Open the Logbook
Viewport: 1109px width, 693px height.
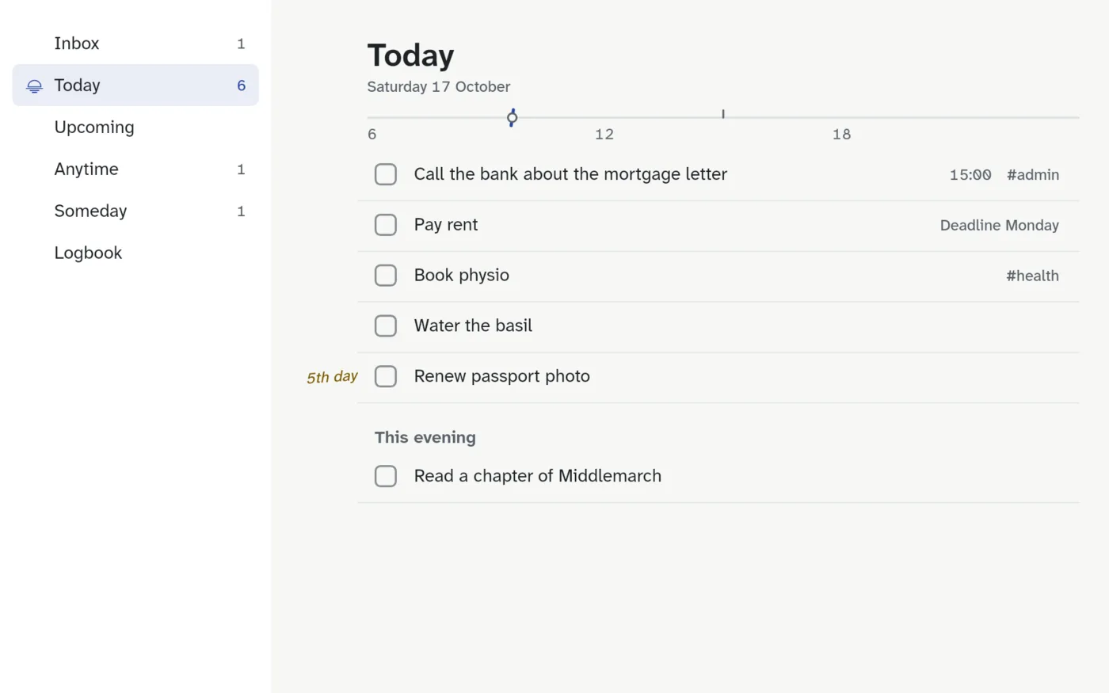[x=135, y=253]
